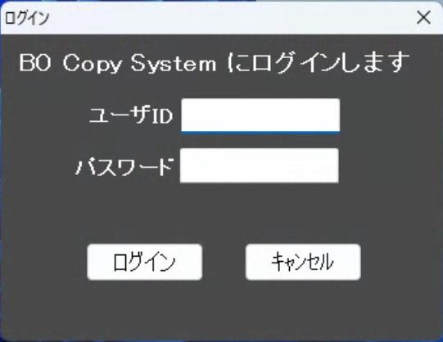443x342 pixels.
Task: Click the dark area between the two buttons
Action: tap(224, 262)
